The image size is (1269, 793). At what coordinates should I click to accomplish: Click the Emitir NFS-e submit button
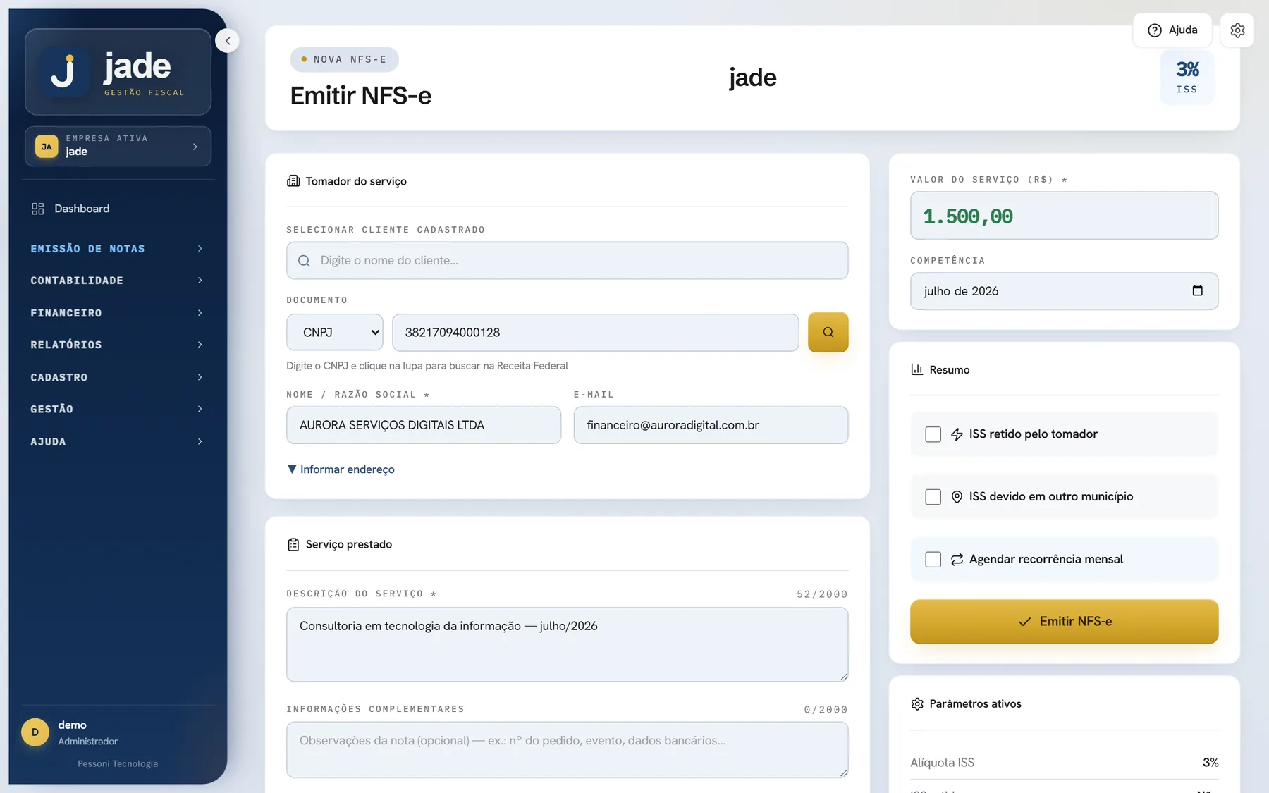pyautogui.click(x=1064, y=622)
